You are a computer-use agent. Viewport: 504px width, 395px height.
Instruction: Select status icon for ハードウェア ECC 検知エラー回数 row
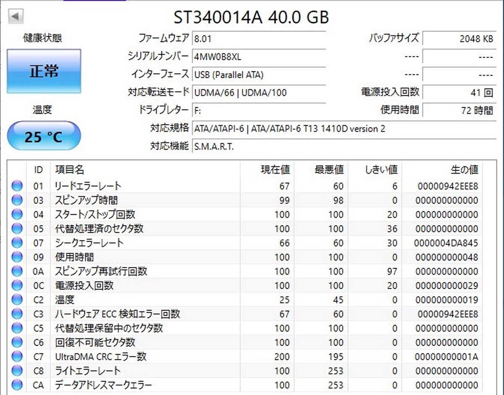tap(17, 314)
